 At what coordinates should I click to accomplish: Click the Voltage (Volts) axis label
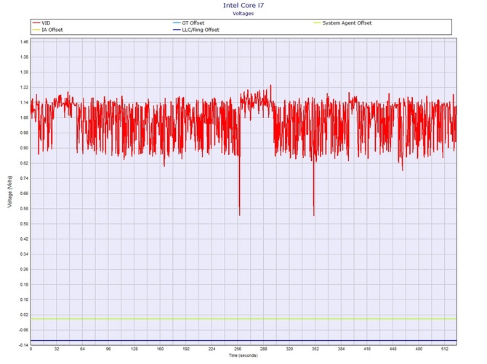(10, 191)
